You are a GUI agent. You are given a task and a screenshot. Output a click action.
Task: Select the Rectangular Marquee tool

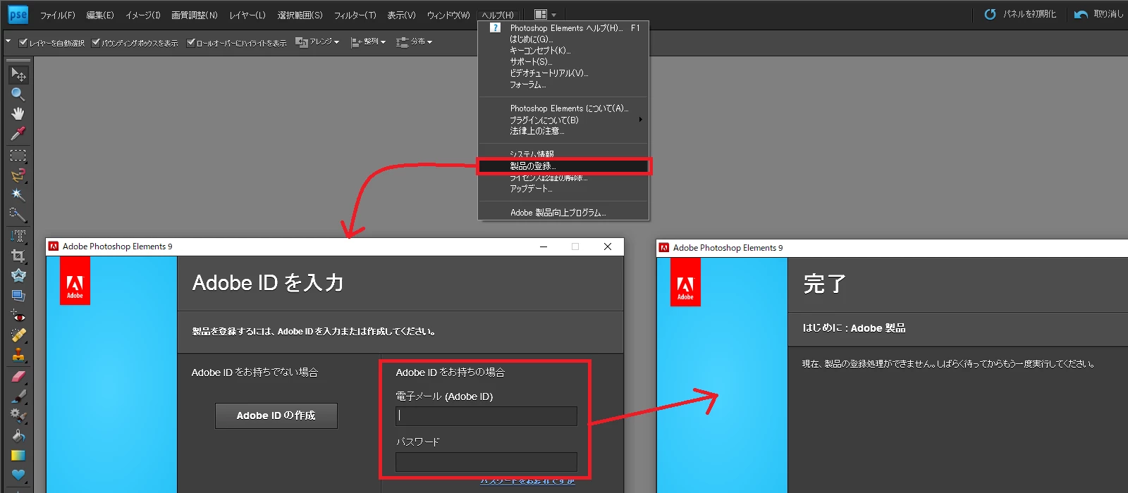coord(18,155)
